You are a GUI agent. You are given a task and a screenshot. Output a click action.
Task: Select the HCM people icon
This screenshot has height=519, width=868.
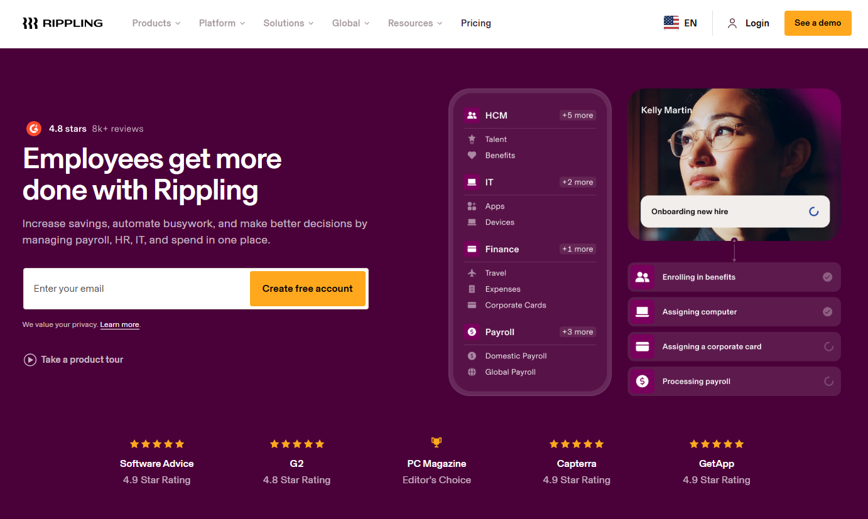point(472,115)
